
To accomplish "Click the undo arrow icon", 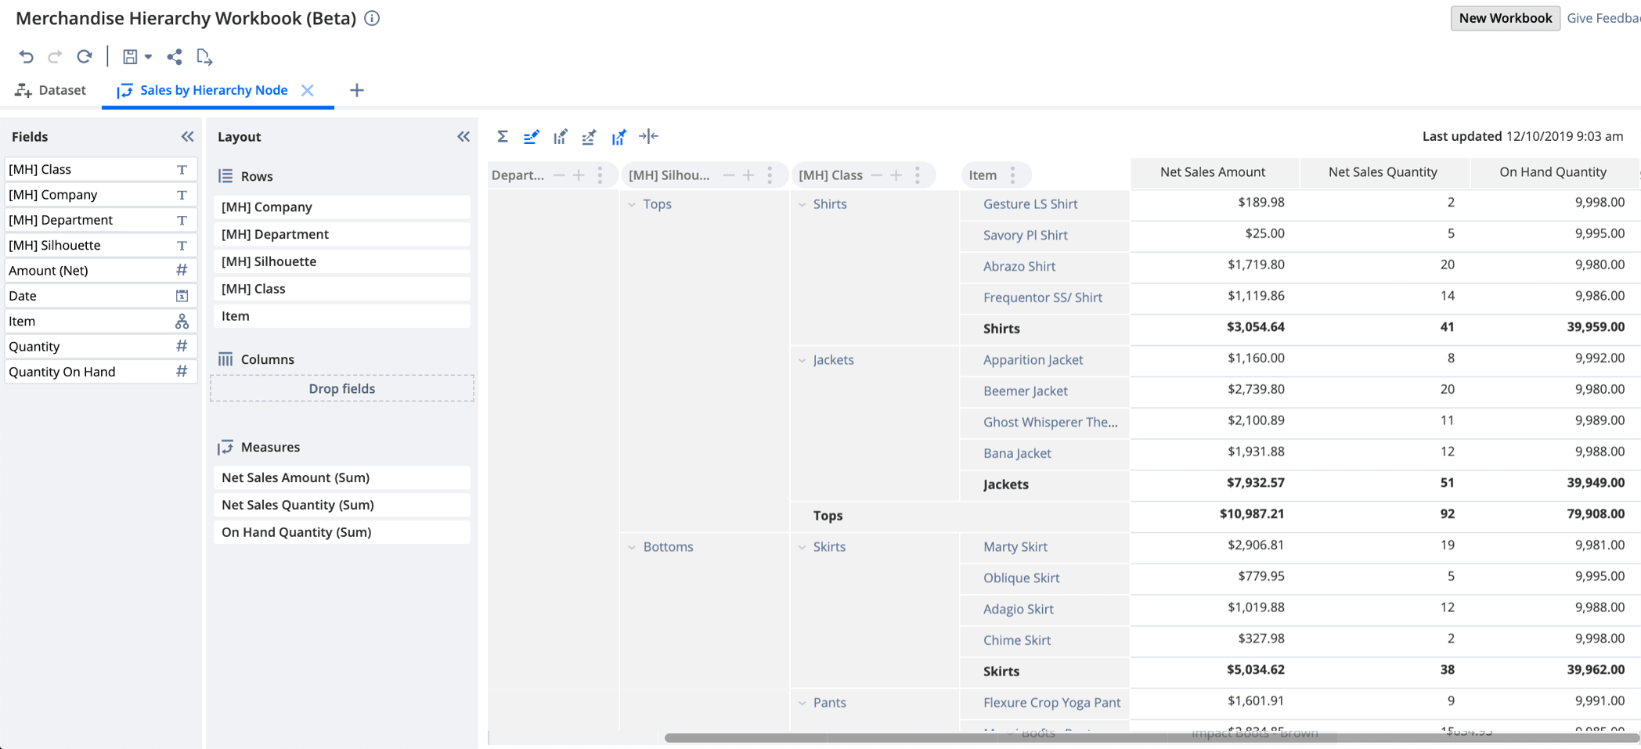I will pyautogui.click(x=26, y=56).
